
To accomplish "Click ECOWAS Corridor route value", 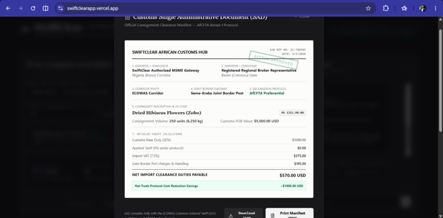I will click(148, 93).
